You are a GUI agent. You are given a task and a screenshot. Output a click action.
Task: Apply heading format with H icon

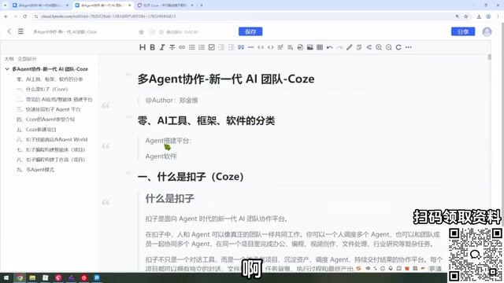[x=143, y=47]
